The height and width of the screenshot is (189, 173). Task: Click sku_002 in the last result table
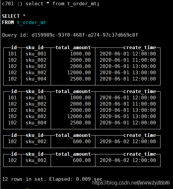(36, 160)
